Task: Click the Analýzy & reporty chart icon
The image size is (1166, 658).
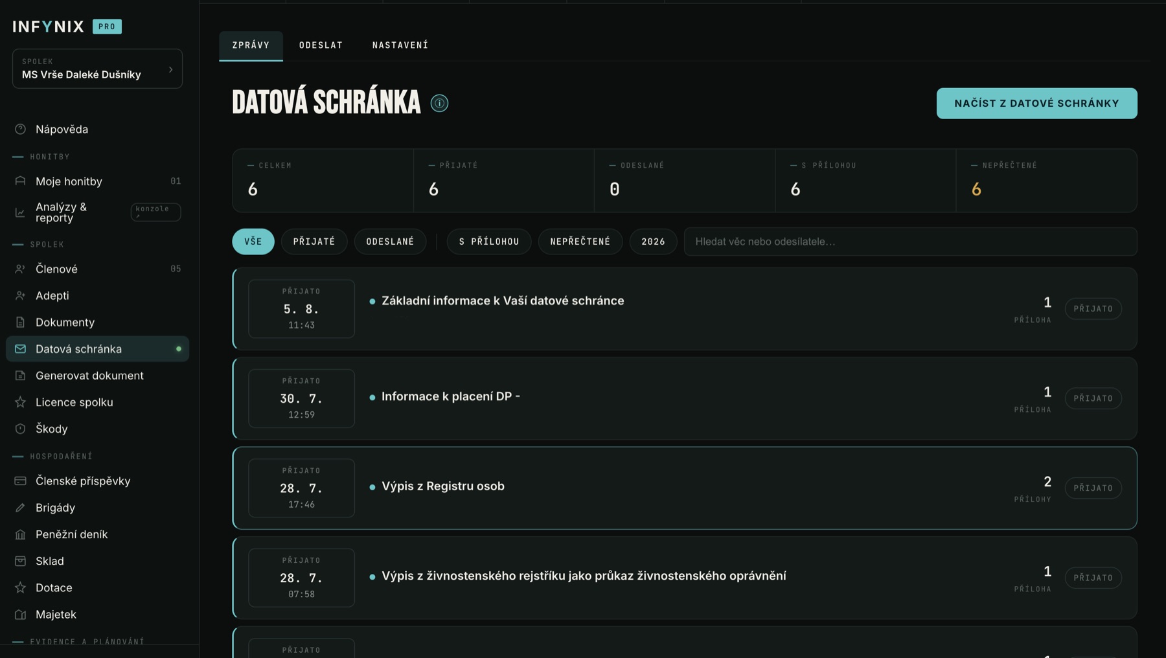Action: pos(20,212)
